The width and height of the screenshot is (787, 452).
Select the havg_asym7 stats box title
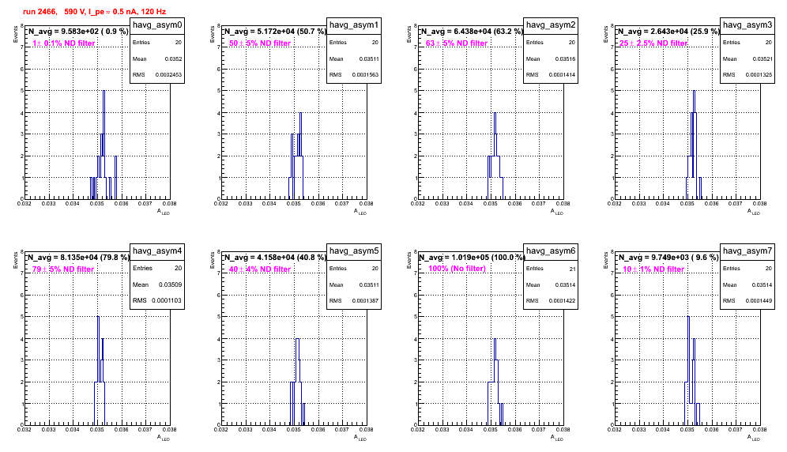pyautogui.click(x=747, y=251)
